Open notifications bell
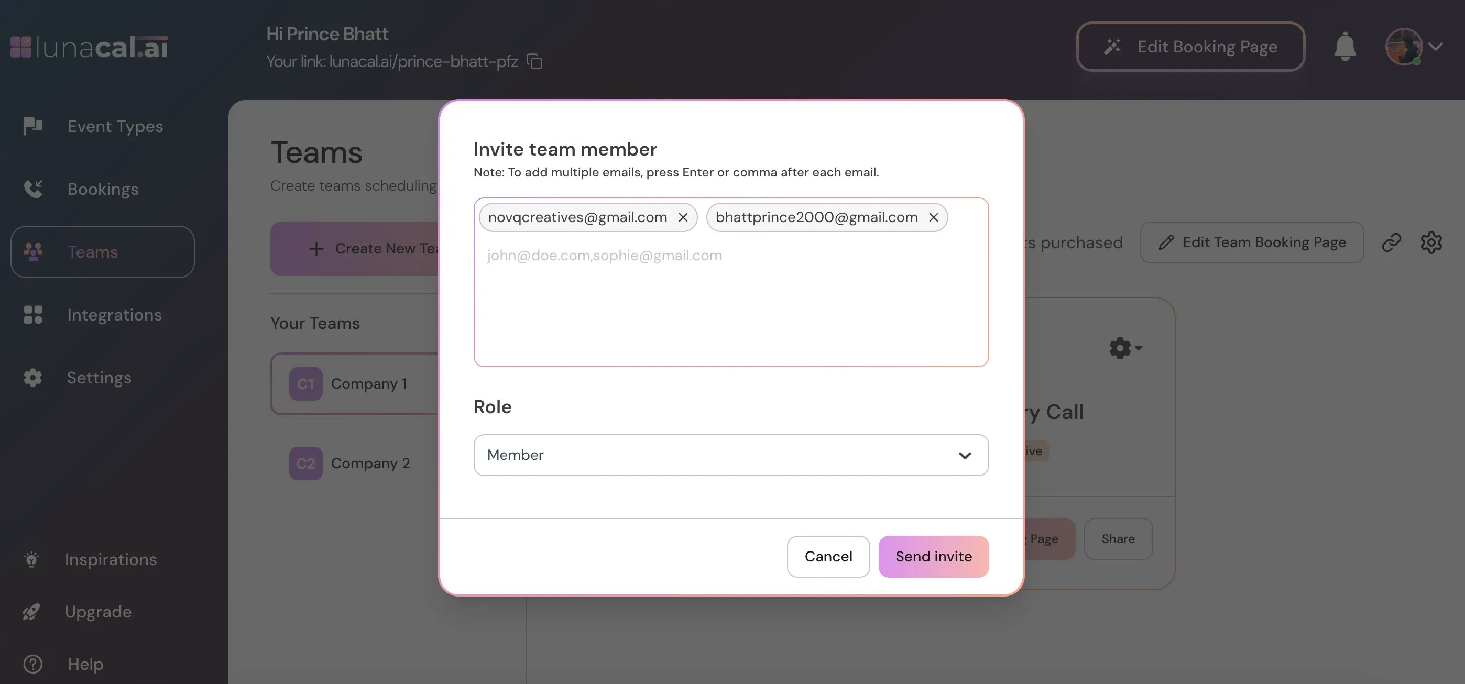Viewport: 1465px width, 684px height. (1345, 47)
